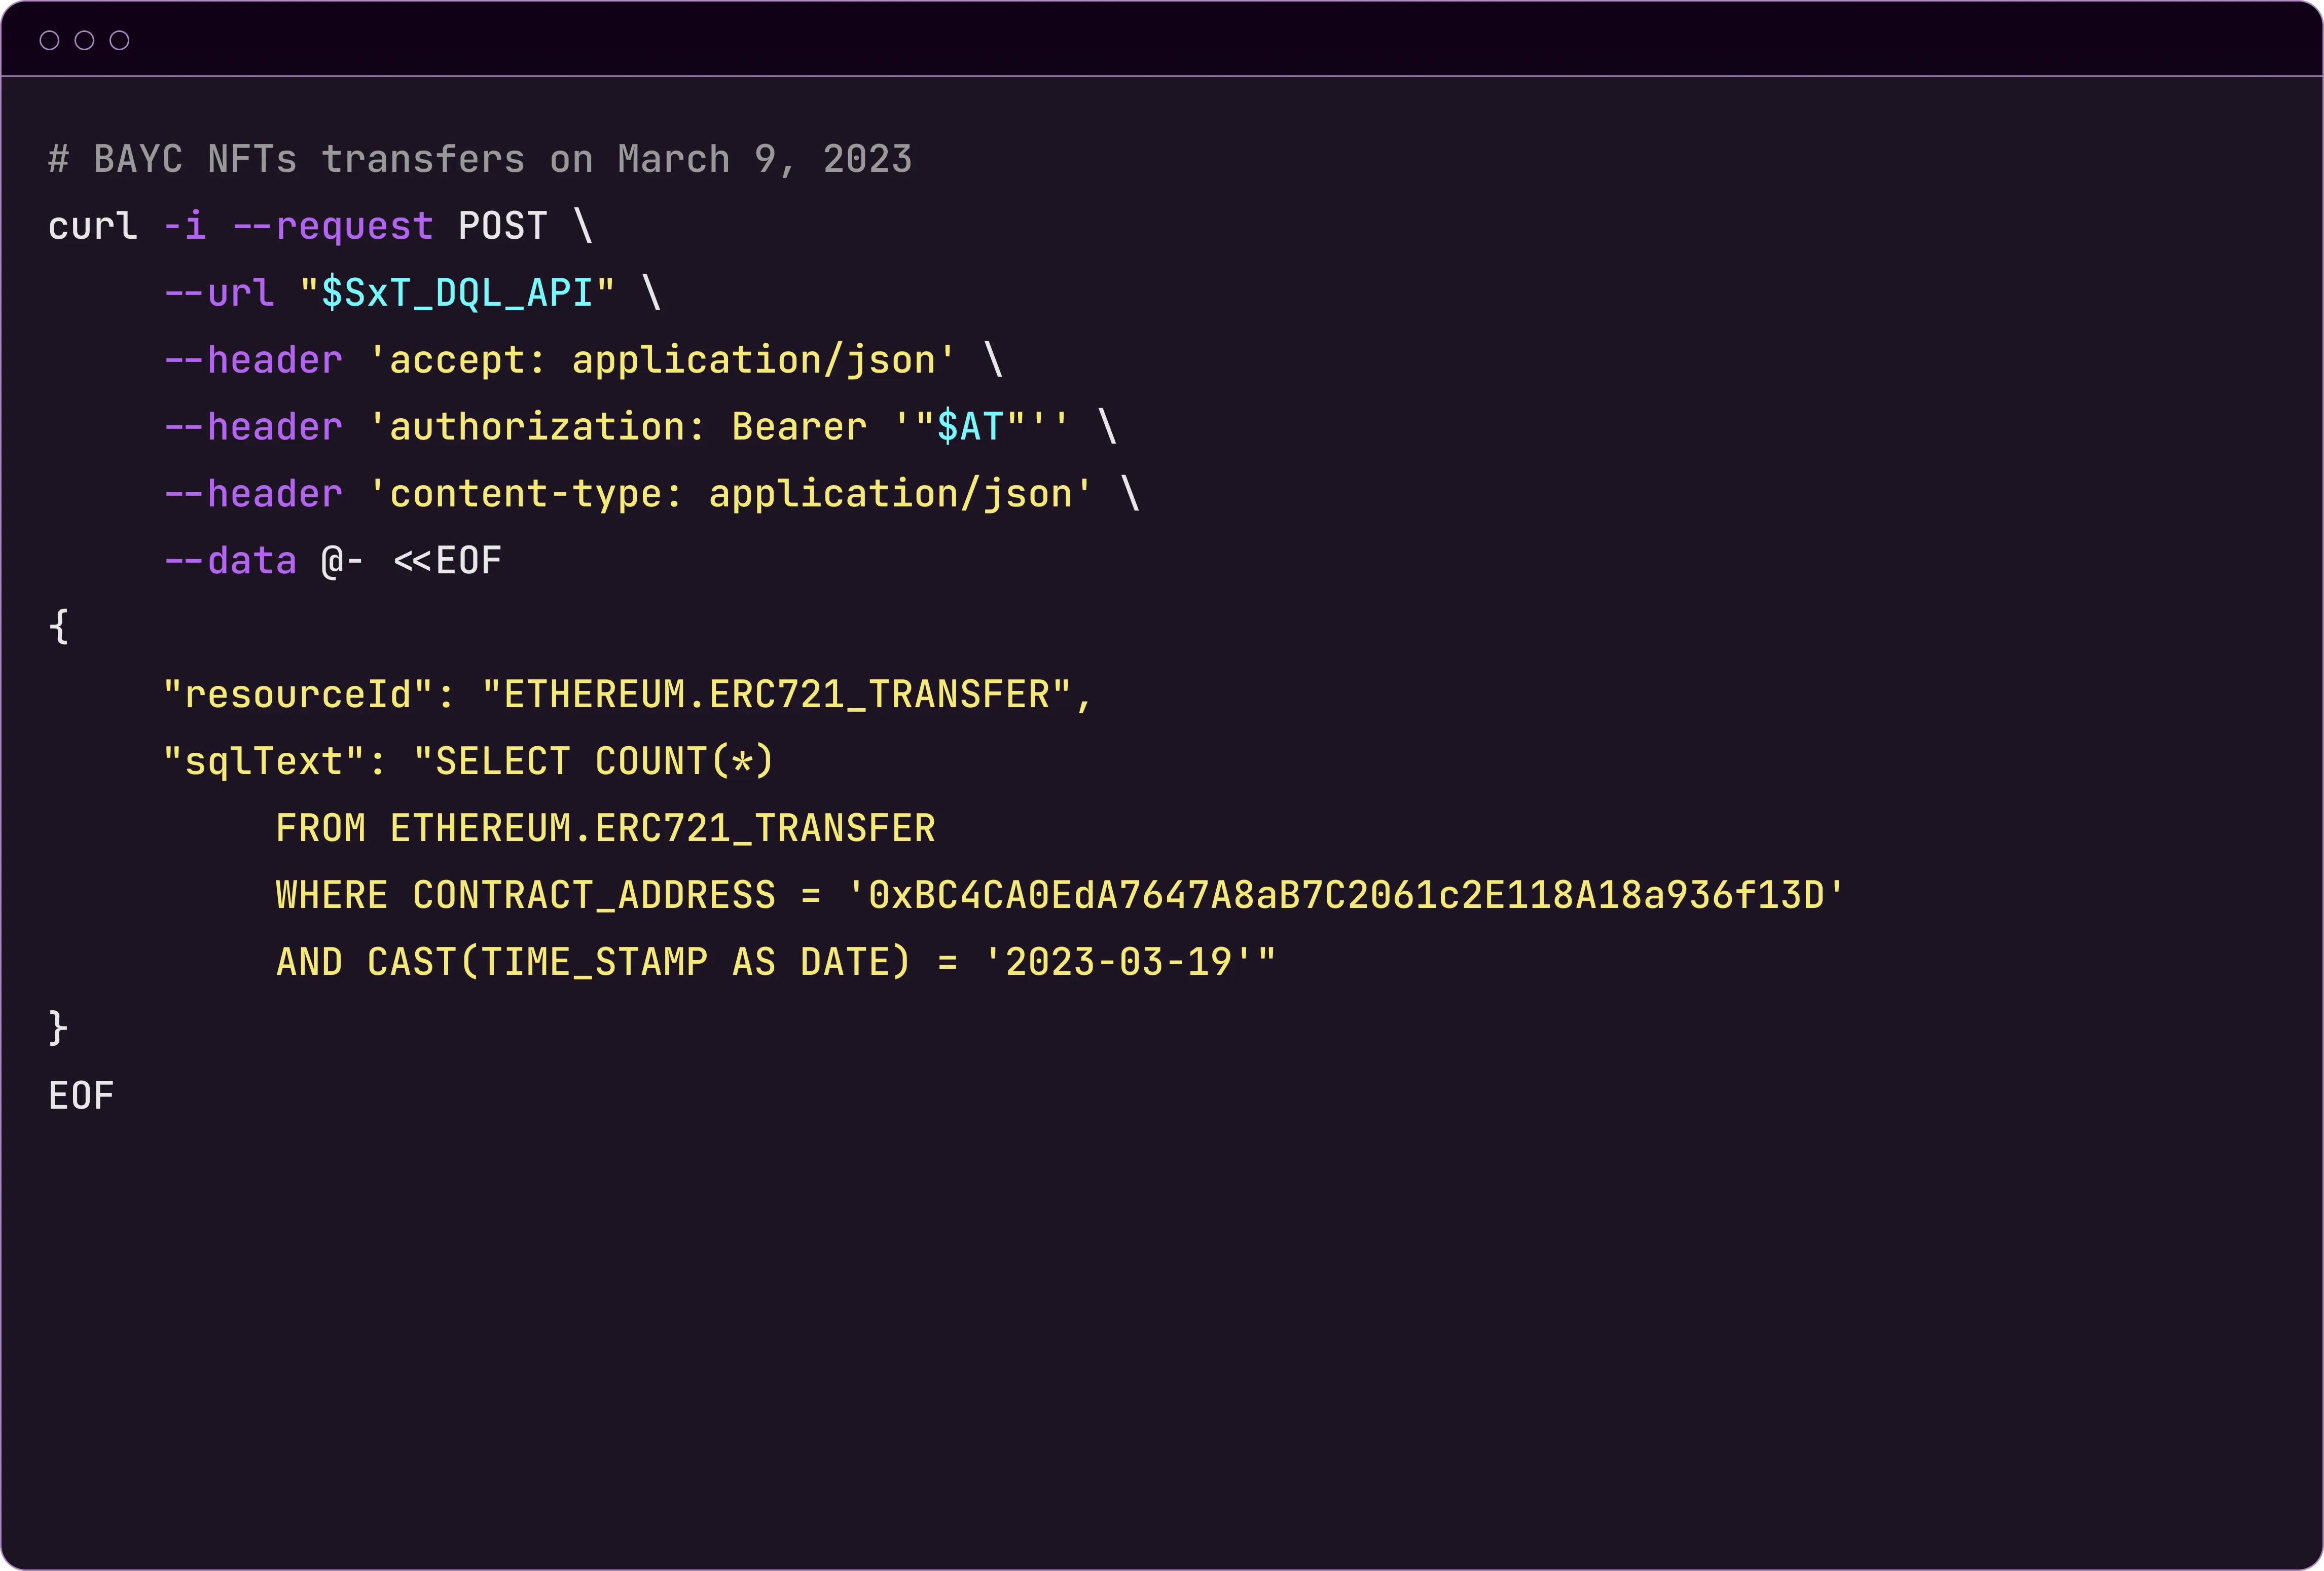The image size is (2324, 1571).
Task: Click the SELECT COUNT(*) text
Action: coord(603,762)
